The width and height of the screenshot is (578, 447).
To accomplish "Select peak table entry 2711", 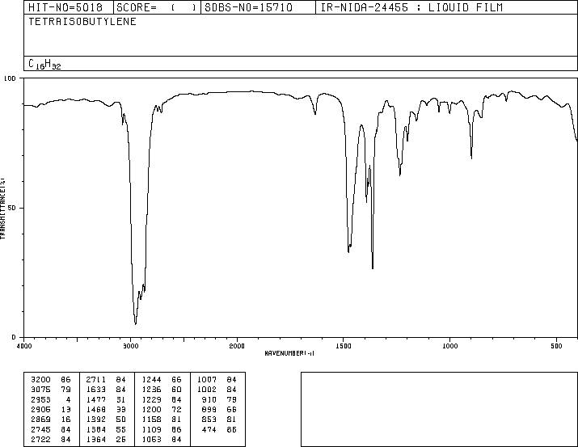I will 96,380.
